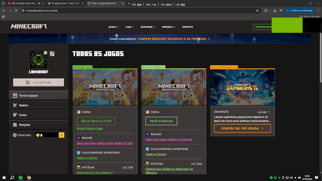Expand the EXPLORAR navigation dropdown
This screenshot has width=322, height=181.
[x=148, y=27]
